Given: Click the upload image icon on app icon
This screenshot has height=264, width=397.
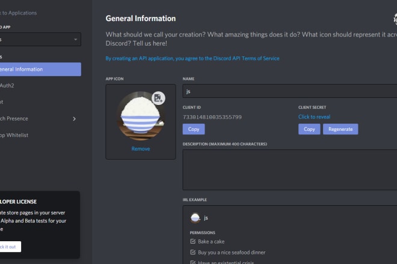Looking at the screenshot, I should click(x=158, y=98).
